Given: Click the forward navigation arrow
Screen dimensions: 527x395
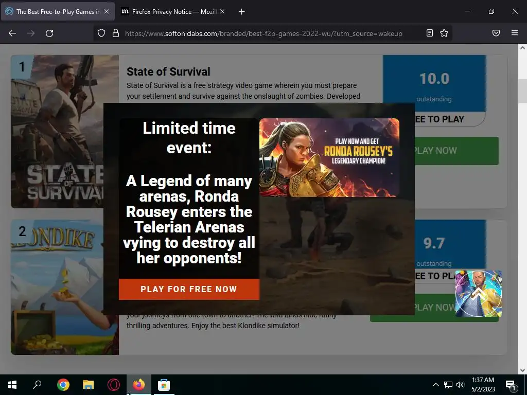Looking at the screenshot, I should pos(31,33).
